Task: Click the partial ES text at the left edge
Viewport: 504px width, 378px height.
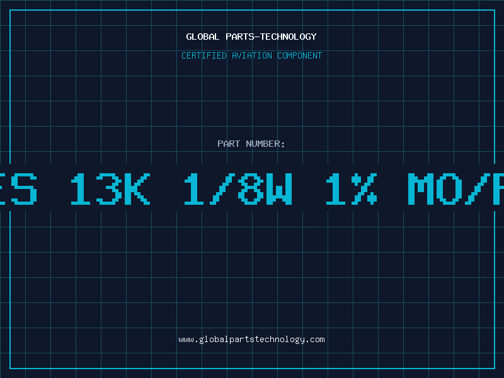Action: coord(18,188)
